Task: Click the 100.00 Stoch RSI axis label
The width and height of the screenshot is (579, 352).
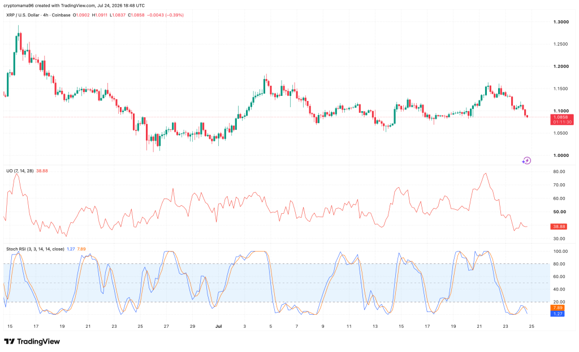Action: click(560, 251)
